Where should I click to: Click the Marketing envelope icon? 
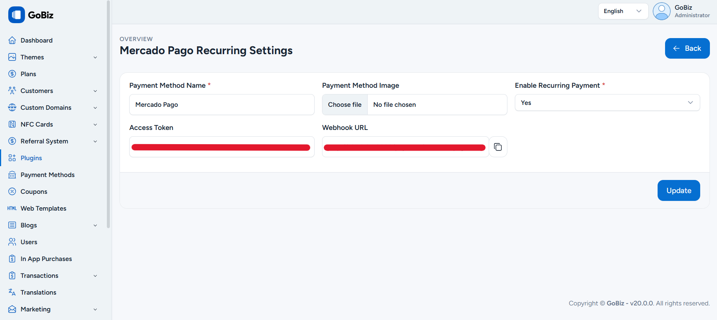12,309
